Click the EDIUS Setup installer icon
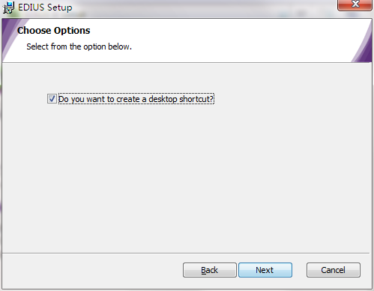The height and width of the screenshot is (291, 374). tap(8, 7)
